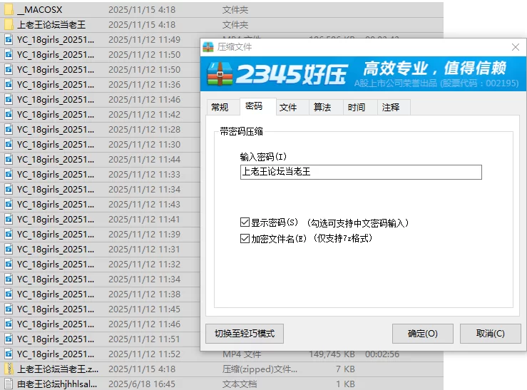
Task: Open the 注释 tab
Action: [391, 108]
